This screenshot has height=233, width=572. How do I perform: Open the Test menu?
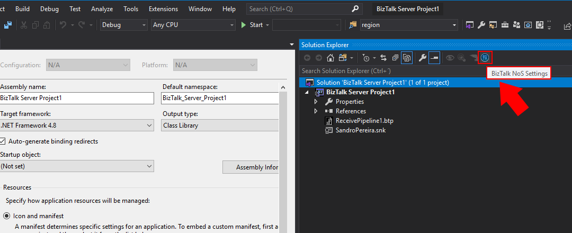(75, 9)
